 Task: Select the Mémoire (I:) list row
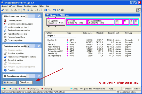point(93,53)
